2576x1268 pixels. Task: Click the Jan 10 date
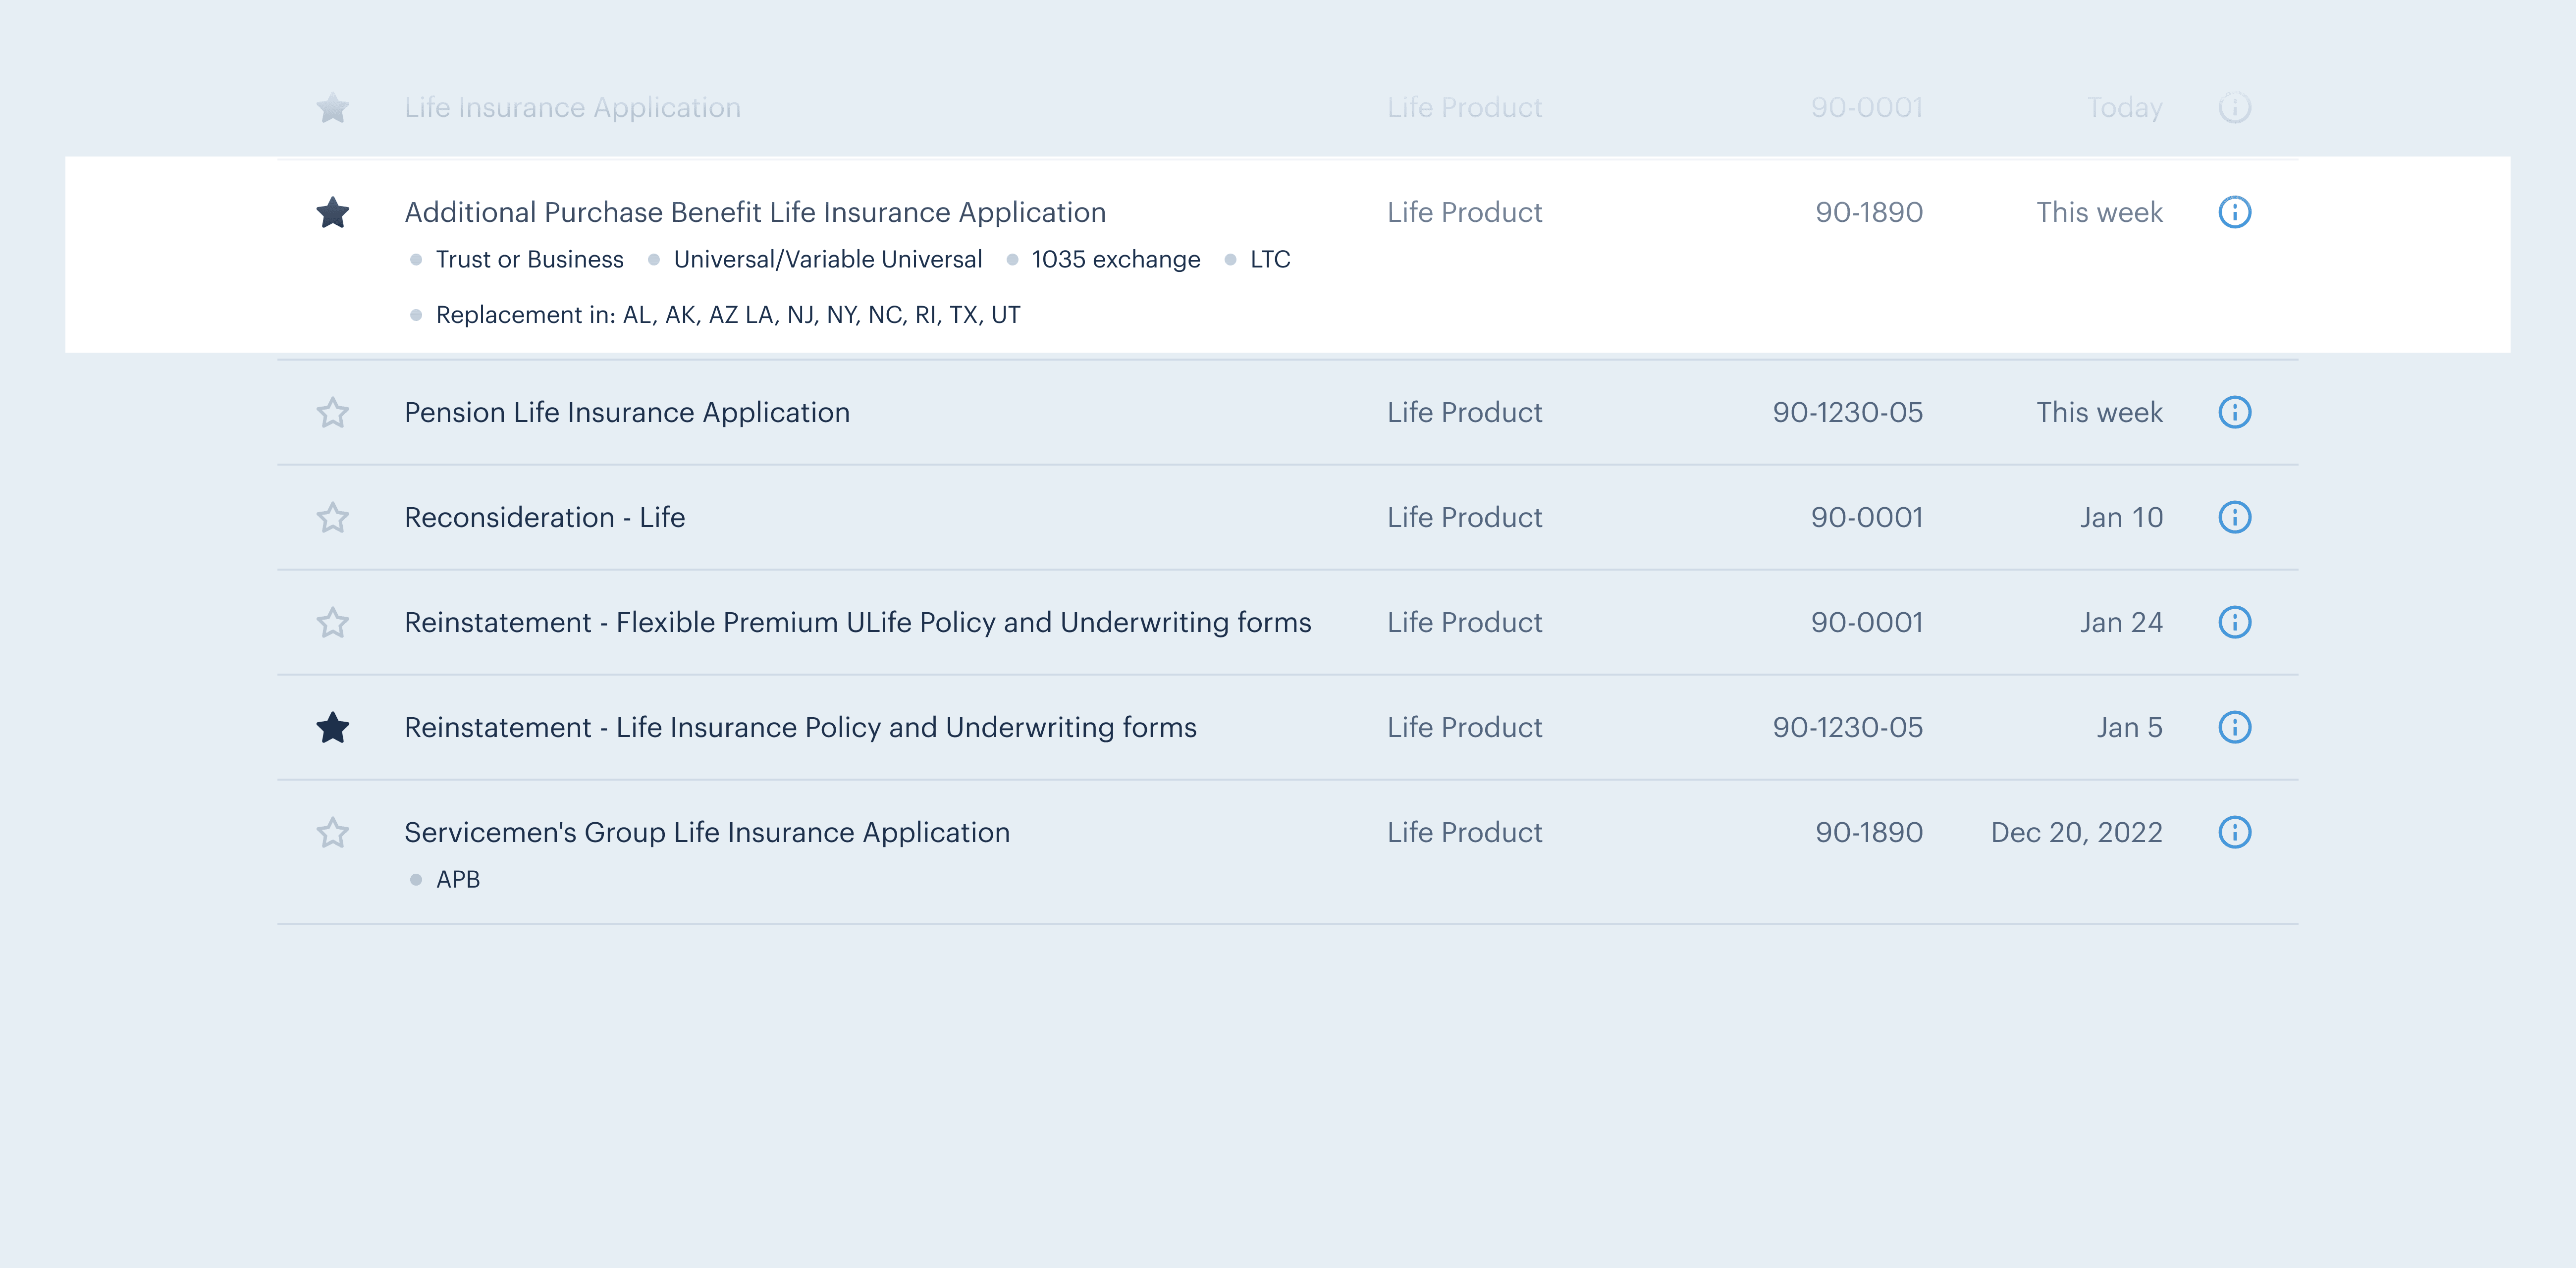[2121, 517]
